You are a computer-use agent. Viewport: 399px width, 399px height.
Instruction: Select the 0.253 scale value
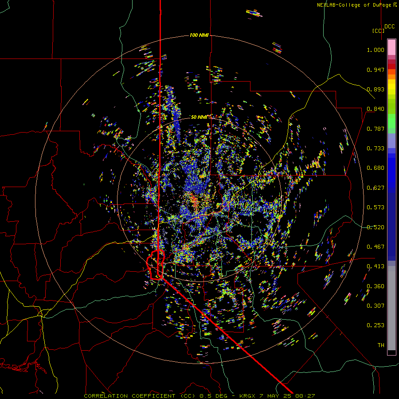376,325
